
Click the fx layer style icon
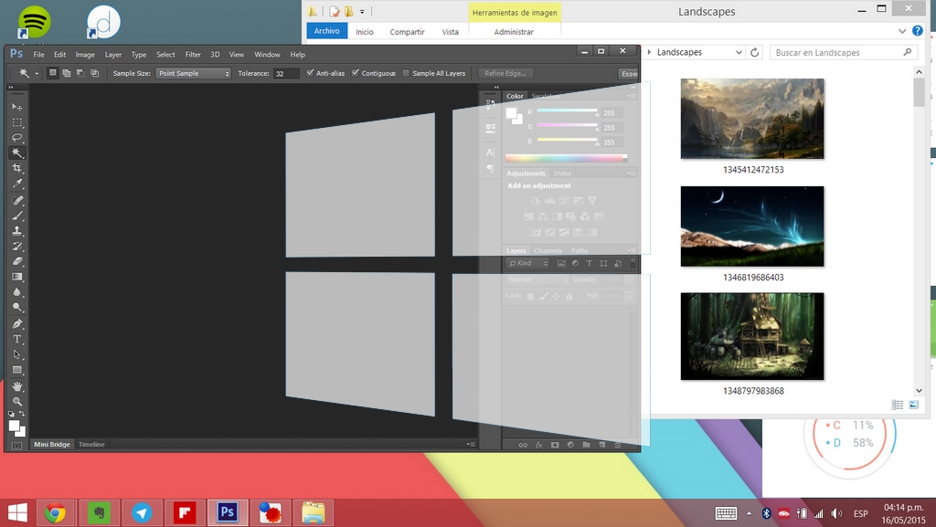coord(539,445)
